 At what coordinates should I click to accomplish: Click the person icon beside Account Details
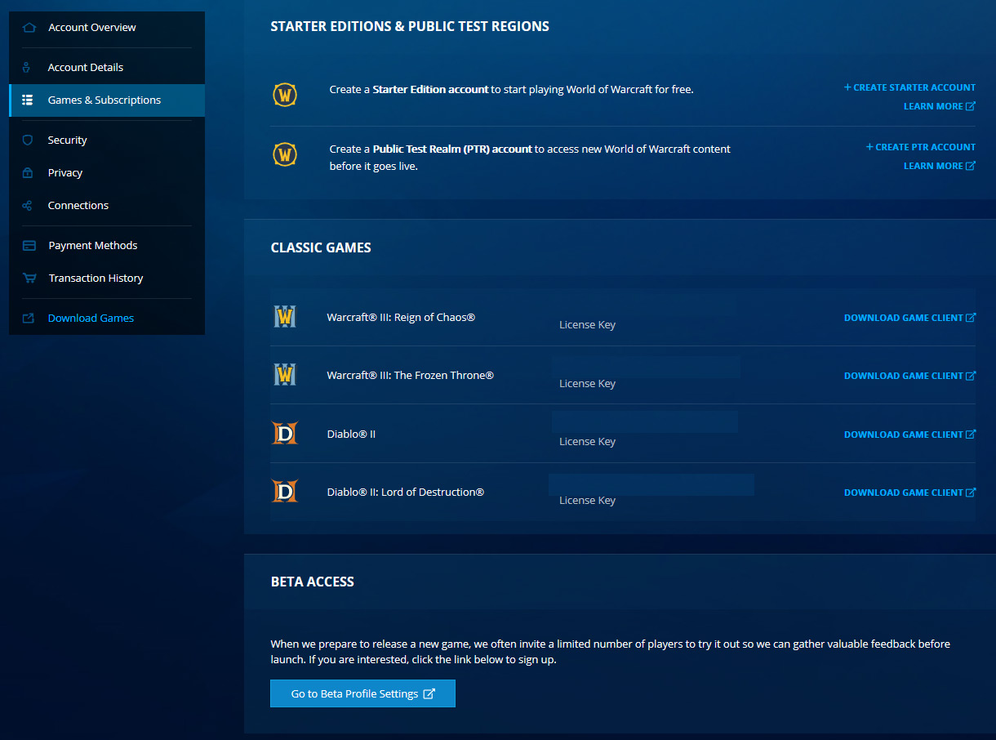point(28,68)
